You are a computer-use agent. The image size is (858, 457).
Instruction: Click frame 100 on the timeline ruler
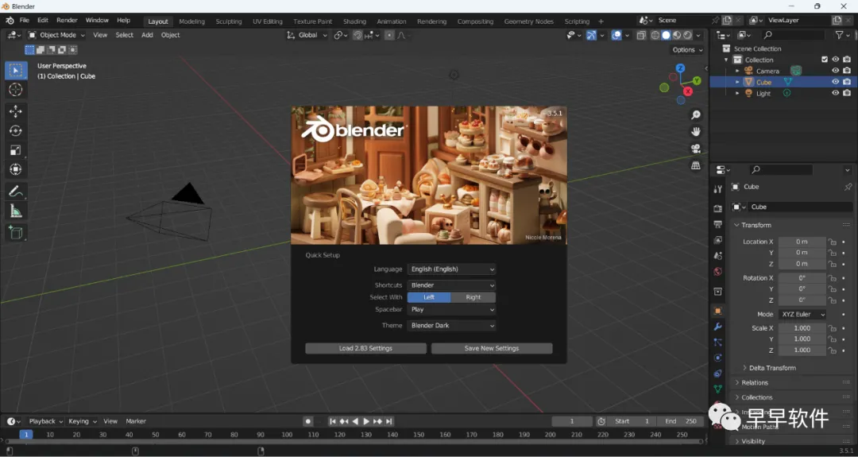[x=287, y=435]
